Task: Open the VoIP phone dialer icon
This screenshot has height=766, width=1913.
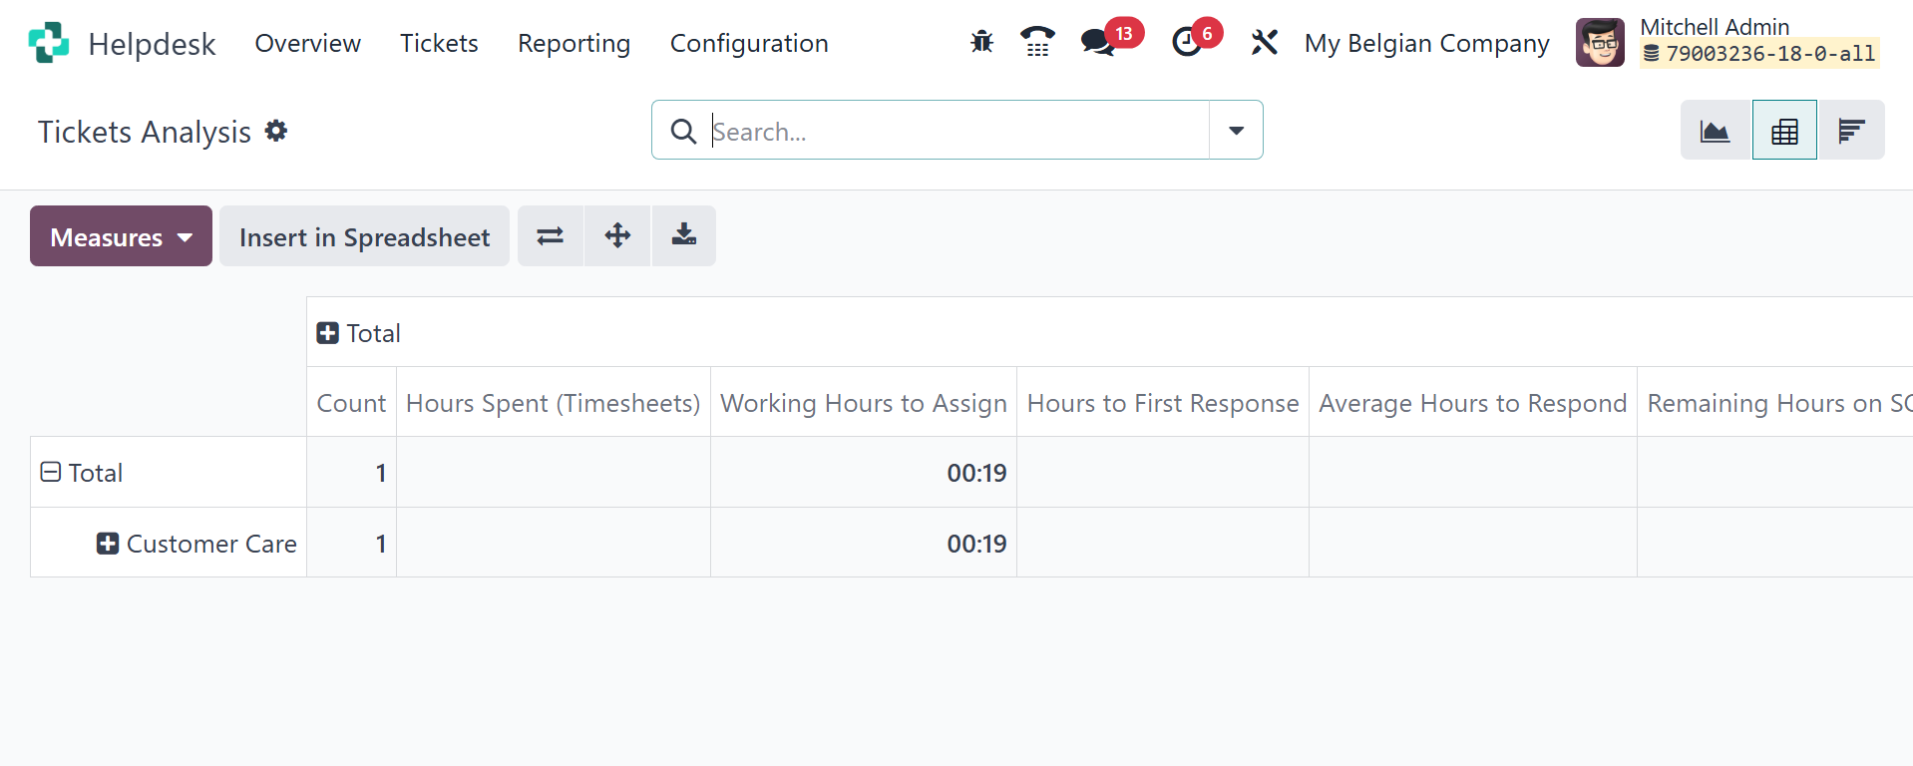Action: click(x=1037, y=42)
